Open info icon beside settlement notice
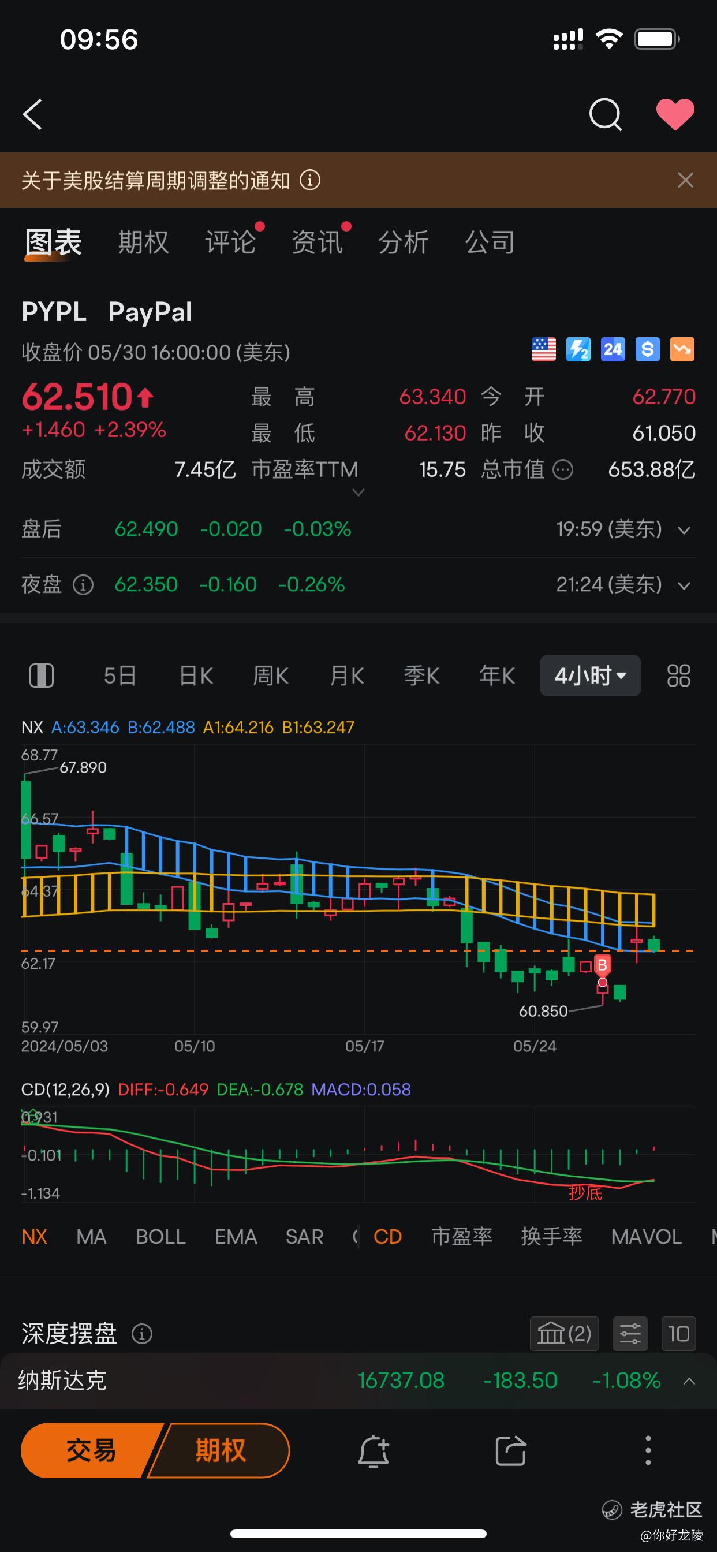The width and height of the screenshot is (717, 1552). point(309,180)
